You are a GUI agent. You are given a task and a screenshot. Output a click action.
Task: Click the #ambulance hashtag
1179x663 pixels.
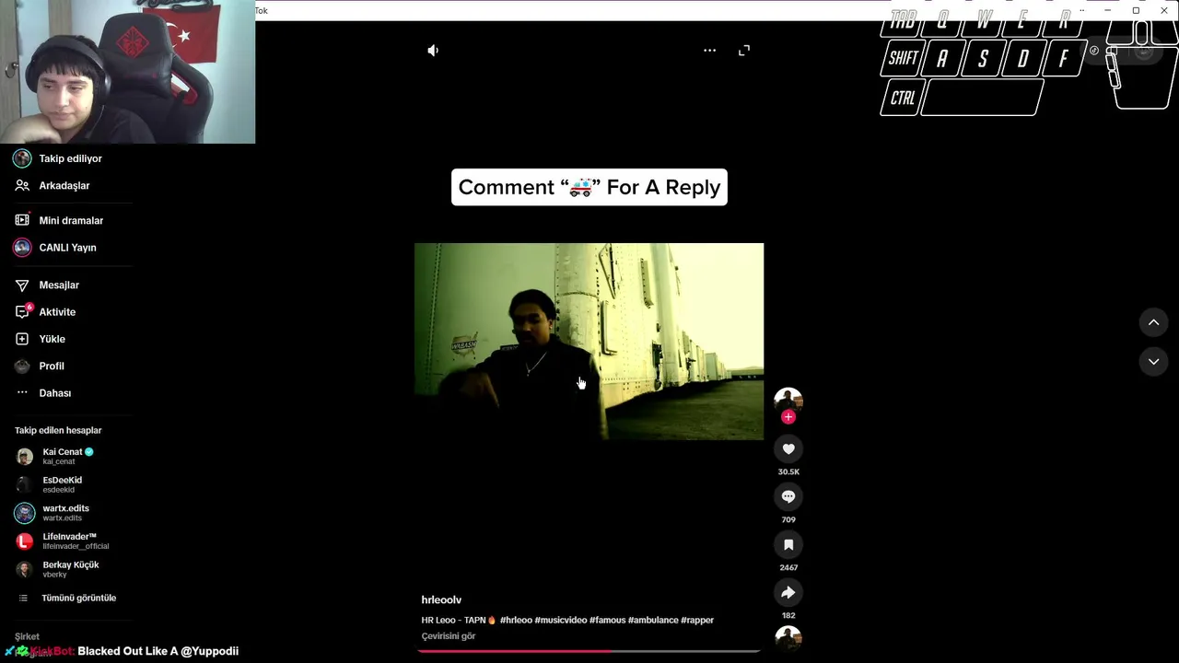pos(653,621)
